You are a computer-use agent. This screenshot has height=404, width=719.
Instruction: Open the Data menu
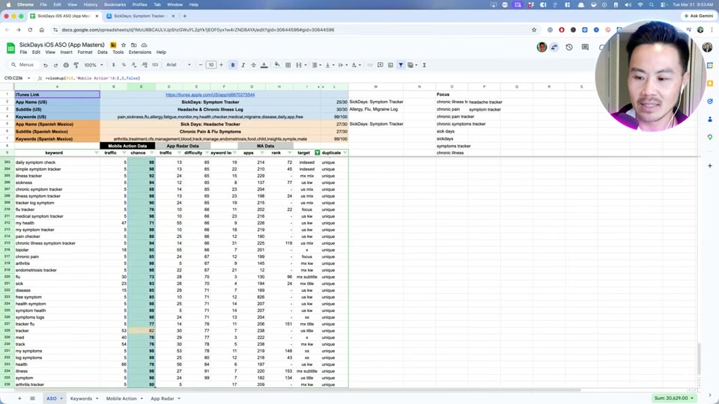[x=103, y=52]
